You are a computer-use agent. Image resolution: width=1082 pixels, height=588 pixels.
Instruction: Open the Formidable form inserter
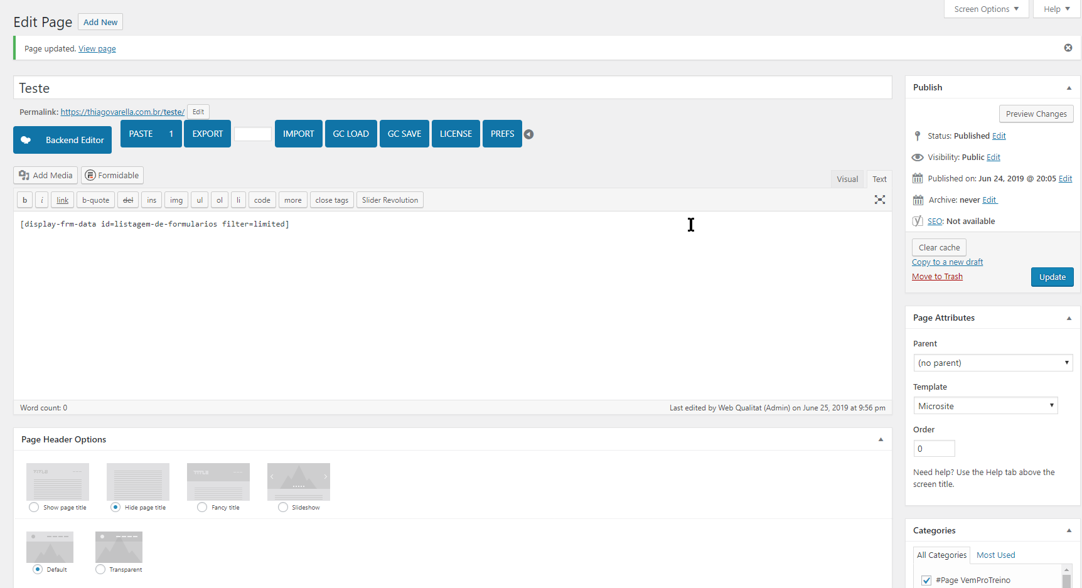(112, 175)
